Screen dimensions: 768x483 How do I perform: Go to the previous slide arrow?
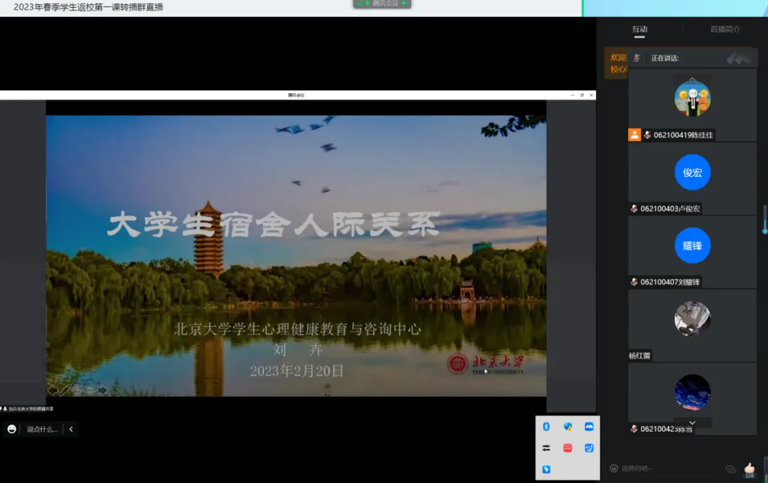[x=53, y=390]
